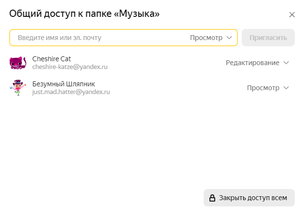The height and width of the screenshot is (217, 304).
Task: Click the lock icon on the Закрыть доступ всем button
Action: (x=212, y=198)
